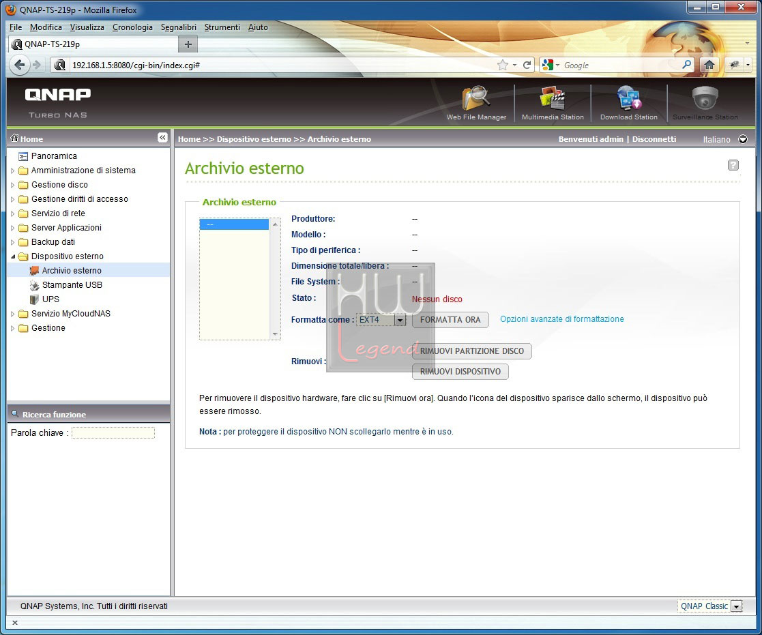Reload the page
This screenshot has width=762, height=635.
pyautogui.click(x=527, y=65)
